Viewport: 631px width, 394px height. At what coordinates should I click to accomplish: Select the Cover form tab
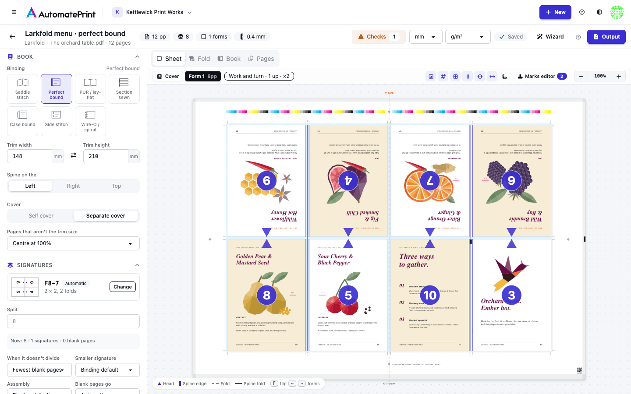click(x=168, y=76)
